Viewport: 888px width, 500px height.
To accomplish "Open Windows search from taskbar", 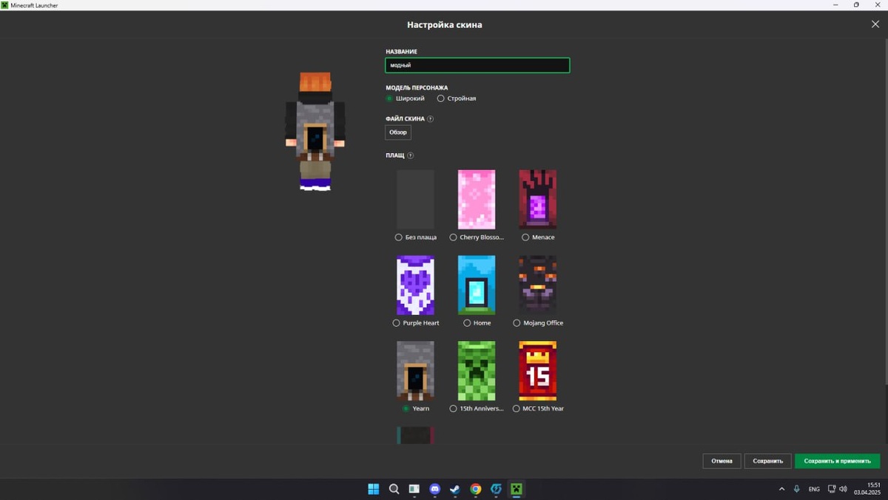I will click(x=394, y=489).
